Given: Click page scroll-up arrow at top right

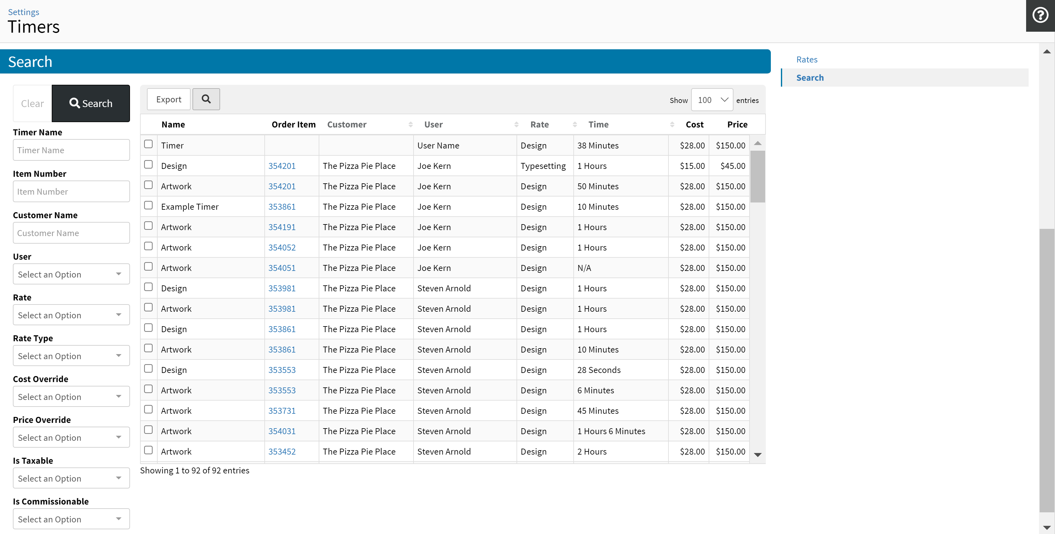Looking at the screenshot, I should [1047, 51].
